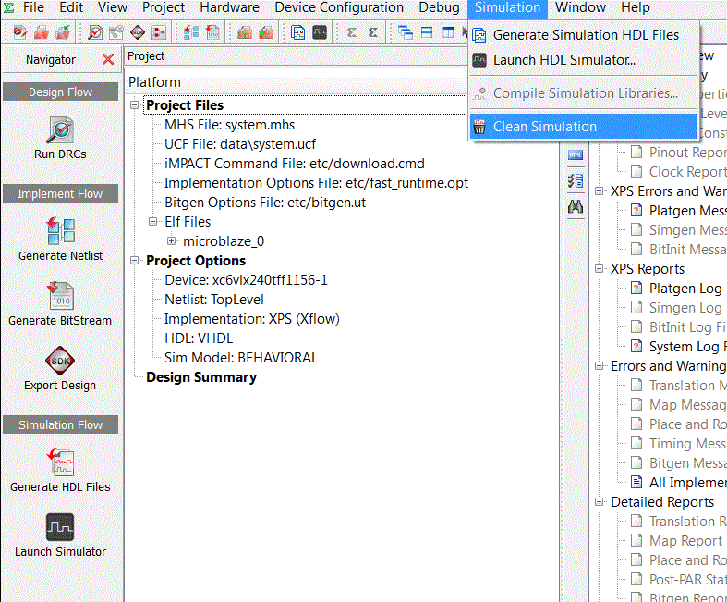
Task: Expand the microblaze_0 node
Action: [x=172, y=241]
